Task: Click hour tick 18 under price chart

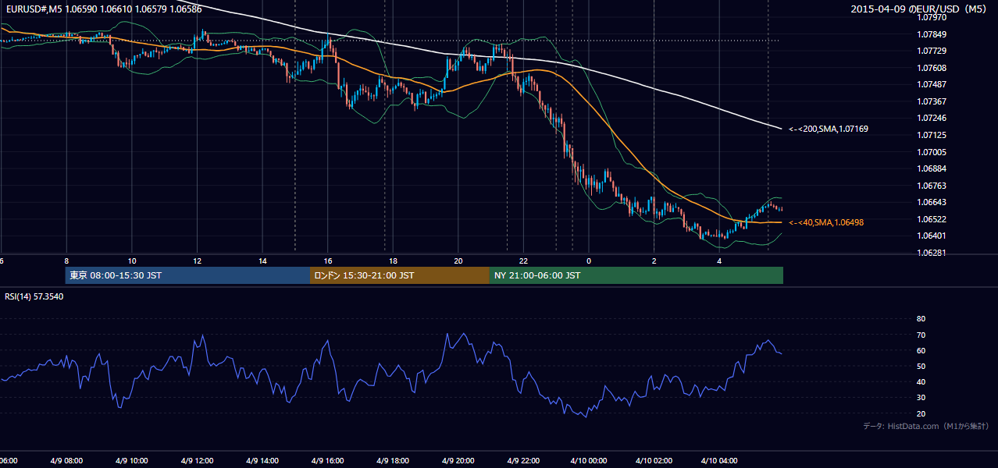Action: (x=394, y=261)
